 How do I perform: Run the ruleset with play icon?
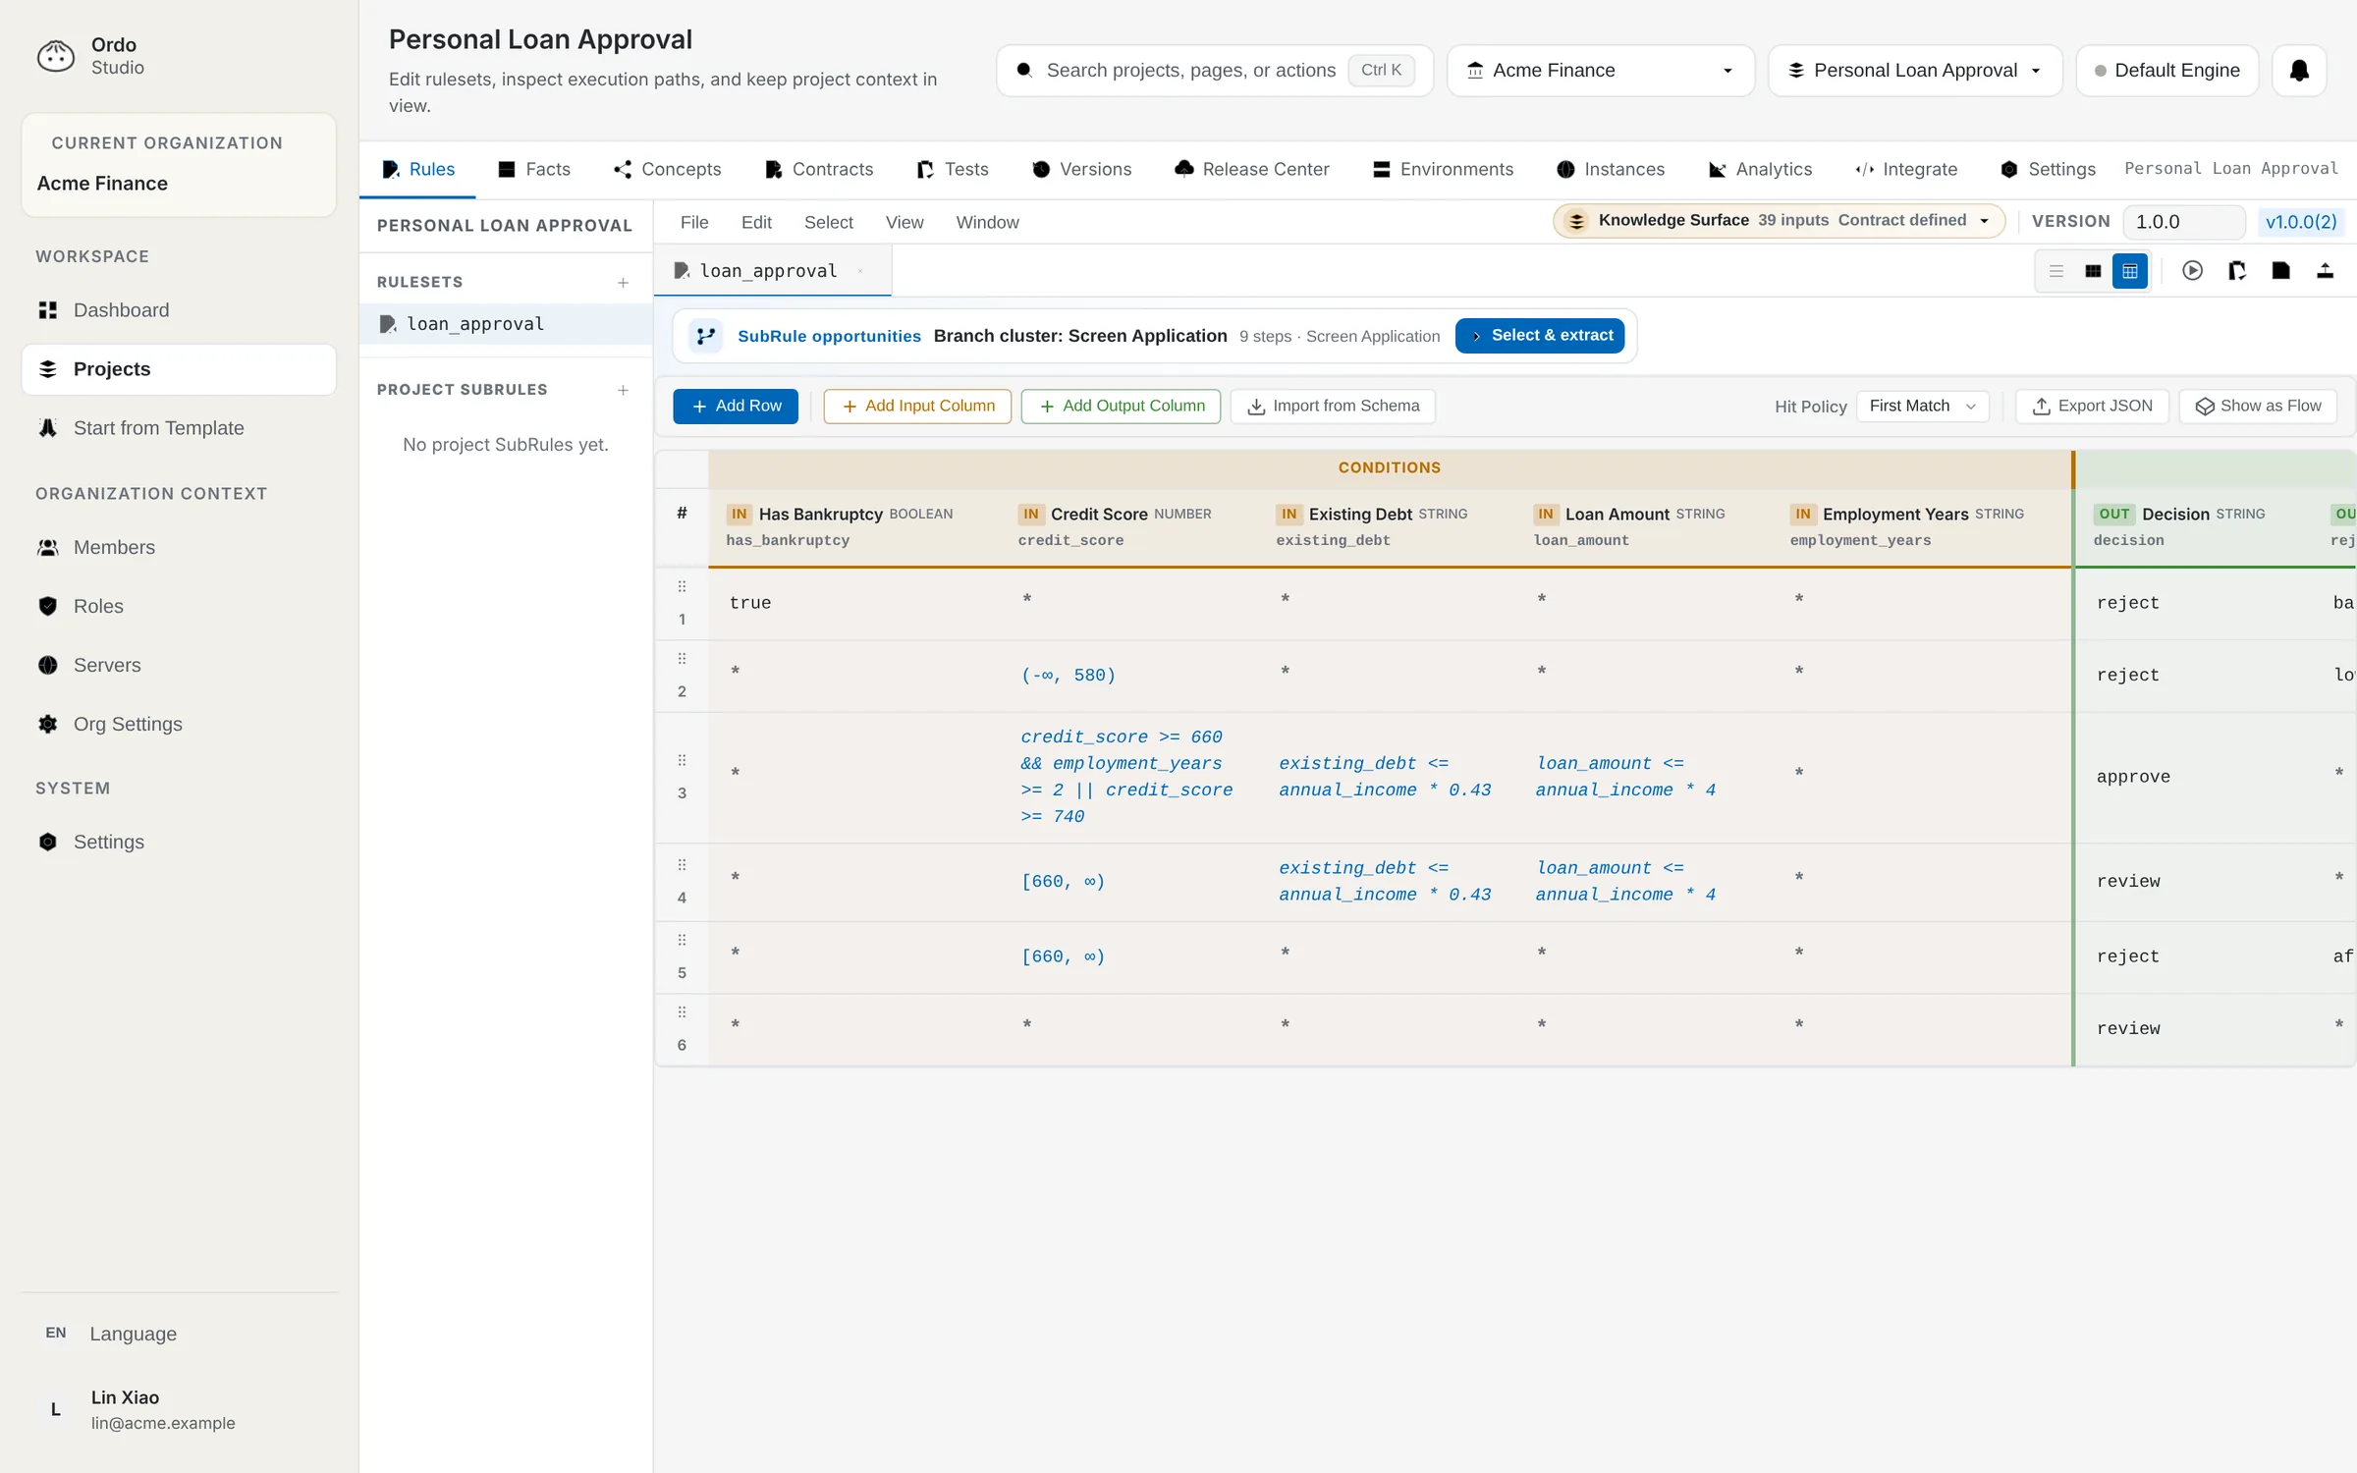[x=2192, y=271]
